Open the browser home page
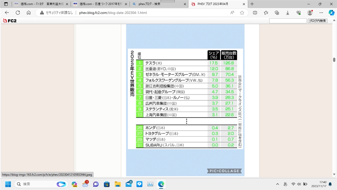The width and height of the screenshot is (337, 190). pyautogui.click(x=29, y=13)
